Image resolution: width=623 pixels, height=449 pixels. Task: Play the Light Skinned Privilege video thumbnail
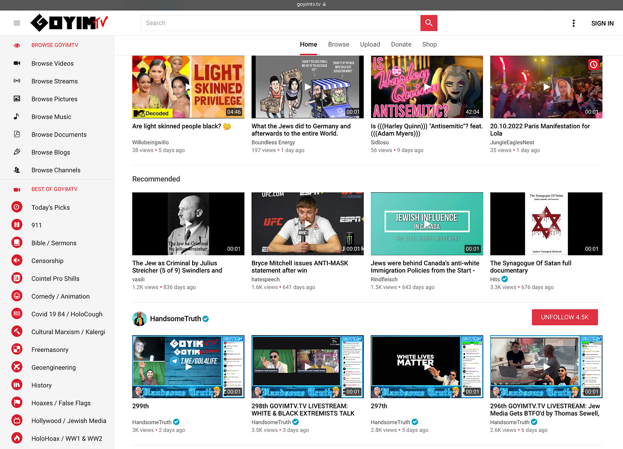pos(188,87)
